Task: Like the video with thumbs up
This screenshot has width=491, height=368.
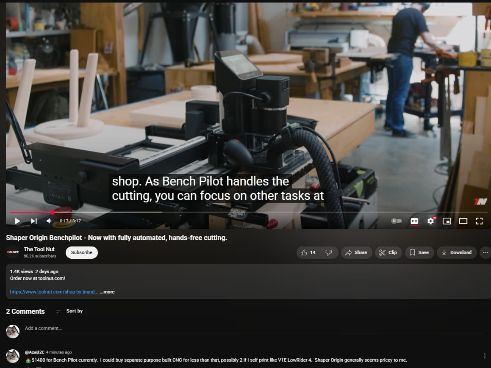Action: click(308, 252)
